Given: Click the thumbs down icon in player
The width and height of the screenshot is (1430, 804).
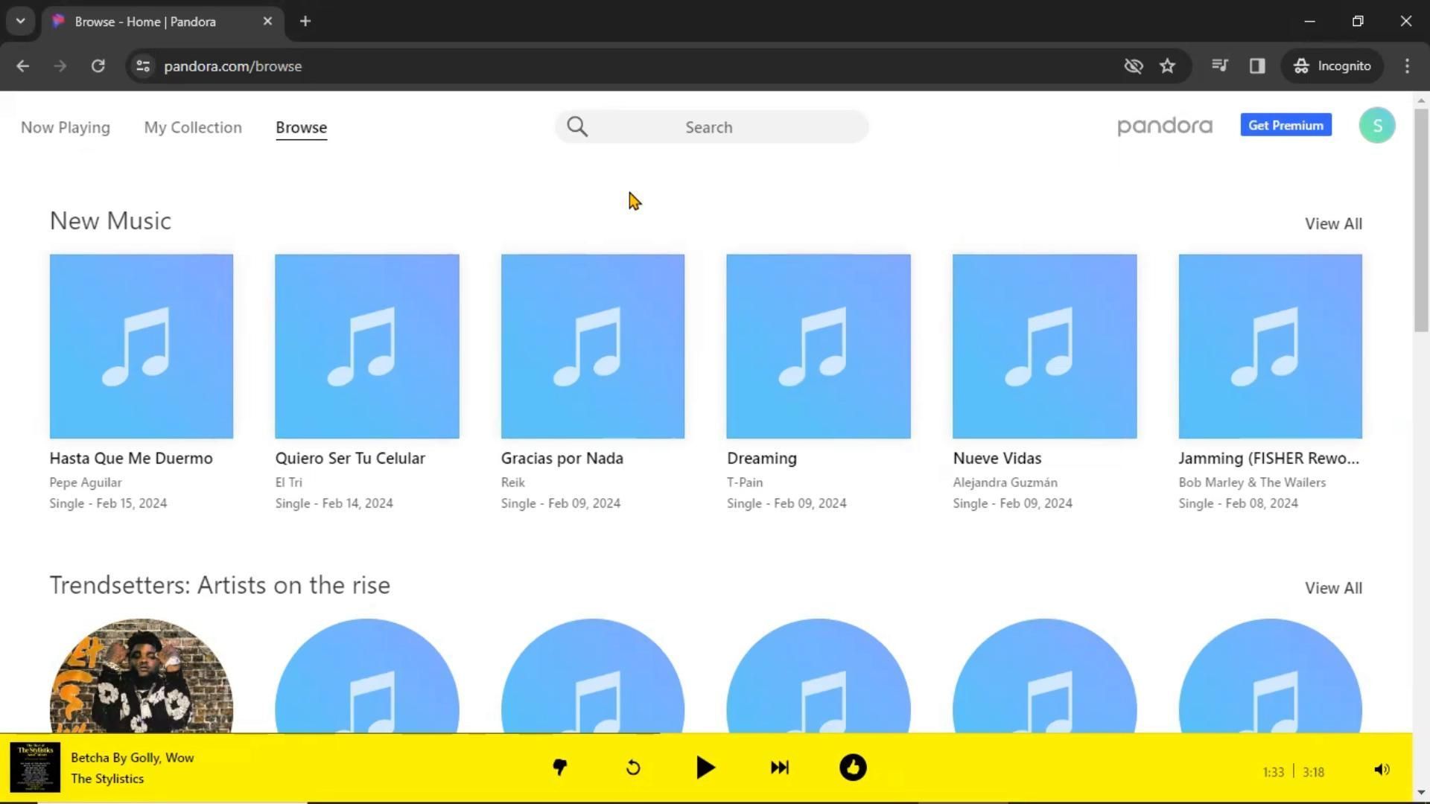Looking at the screenshot, I should (559, 768).
